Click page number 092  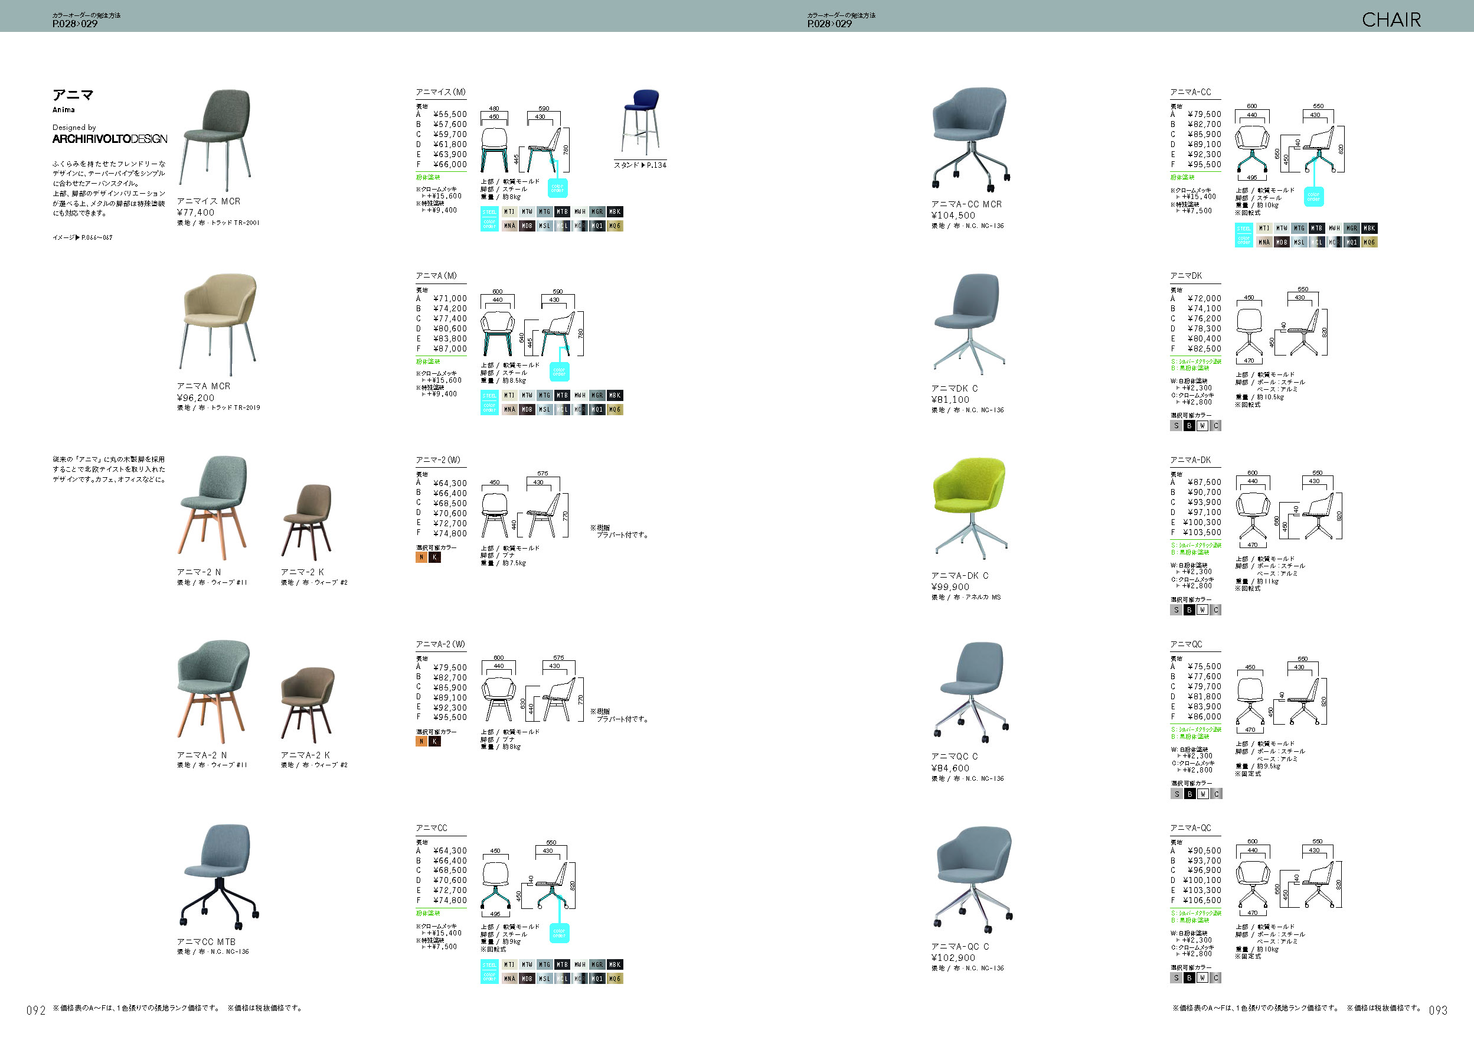pyautogui.click(x=36, y=1011)
